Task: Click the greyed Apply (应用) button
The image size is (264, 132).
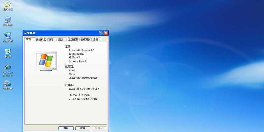Action: pyautogui.click(x=99, y=128)
